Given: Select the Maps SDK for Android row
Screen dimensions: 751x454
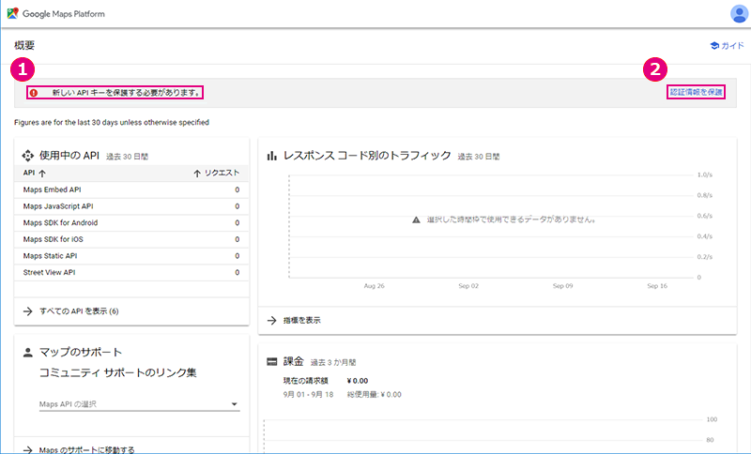Looking at the screenshot, I should [x=131, y=223].
